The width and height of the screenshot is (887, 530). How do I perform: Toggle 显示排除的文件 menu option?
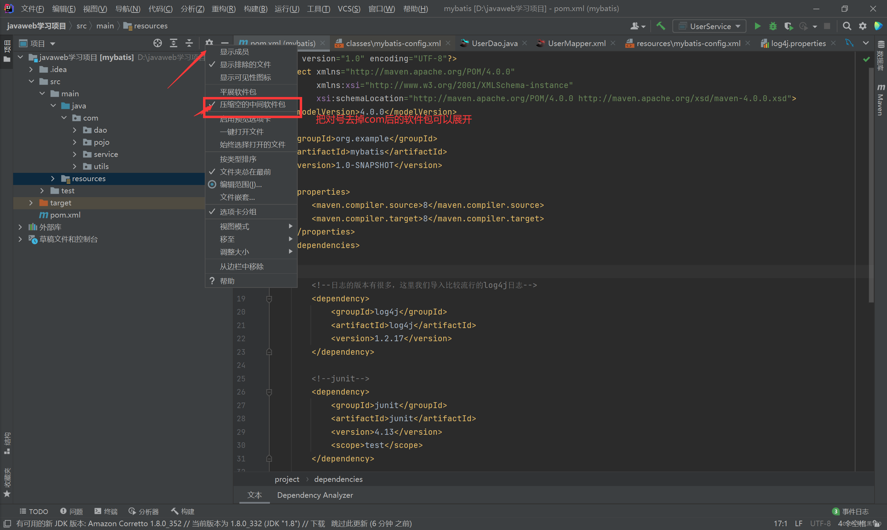click(245, 64)
